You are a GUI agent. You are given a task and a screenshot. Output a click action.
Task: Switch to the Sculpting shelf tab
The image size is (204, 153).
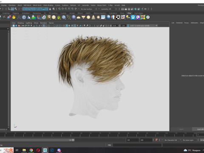(x=6, y=13)
